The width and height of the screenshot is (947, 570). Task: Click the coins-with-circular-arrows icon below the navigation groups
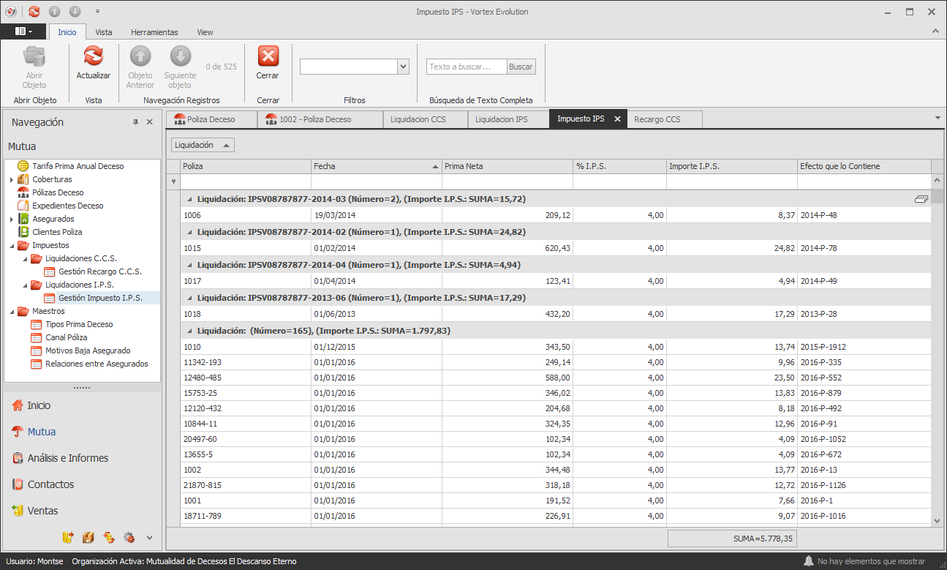tap(109, 537)
